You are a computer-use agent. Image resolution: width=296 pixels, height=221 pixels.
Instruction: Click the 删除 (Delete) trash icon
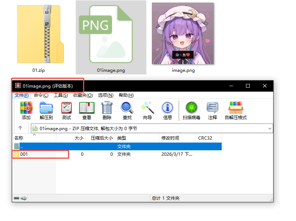point(107,108)
